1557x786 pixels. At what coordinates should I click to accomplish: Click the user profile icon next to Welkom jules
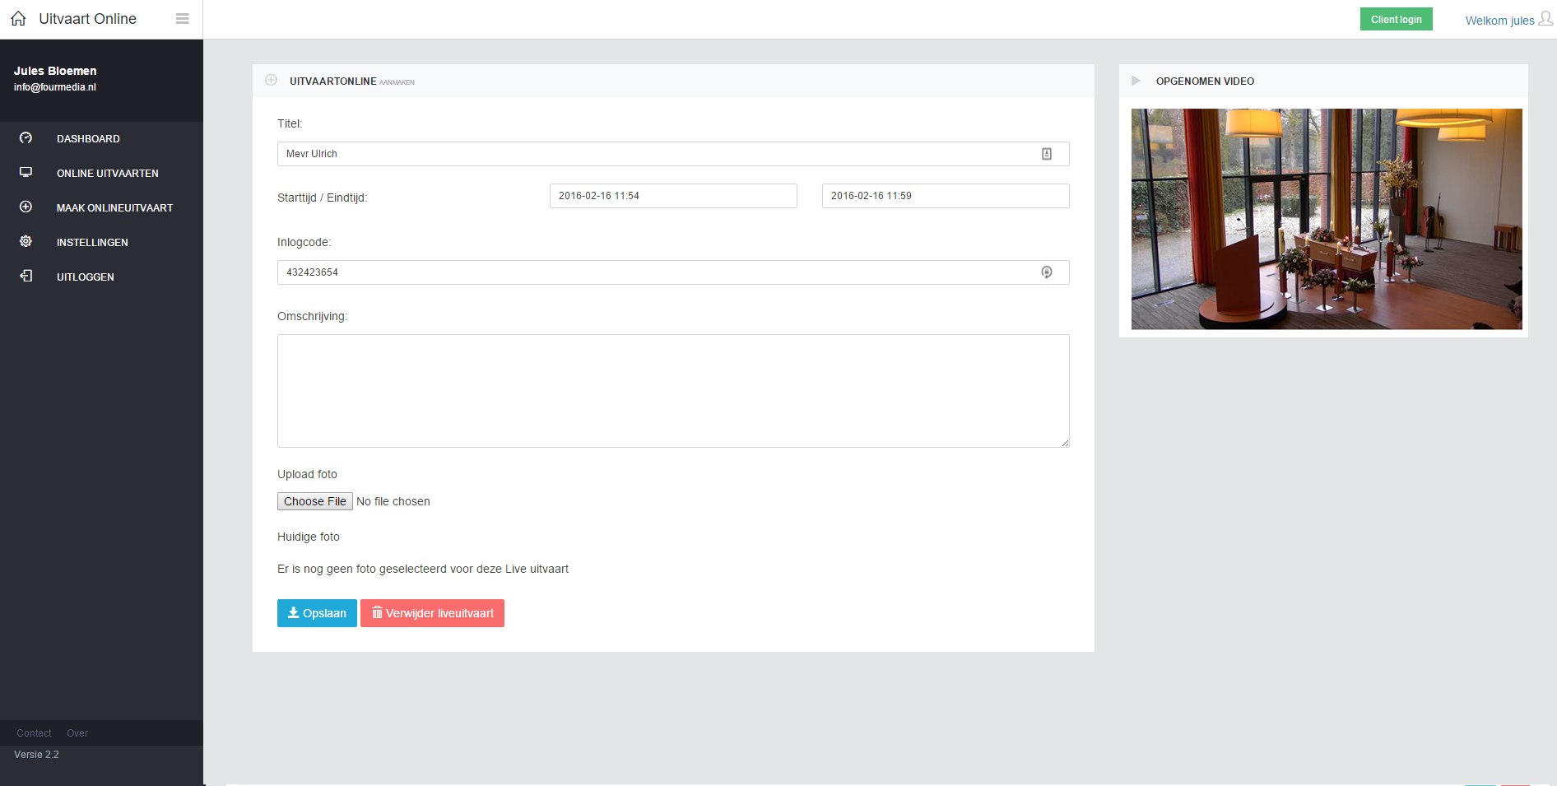[x=1545, y=19]
